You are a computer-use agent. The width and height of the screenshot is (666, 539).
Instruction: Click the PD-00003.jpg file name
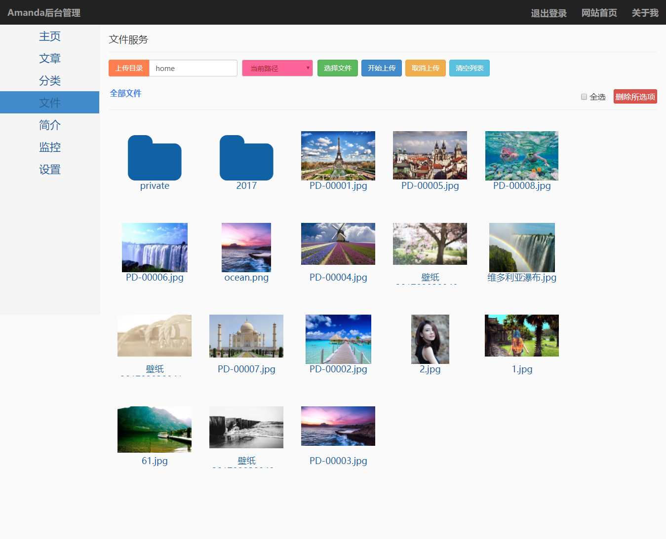338,461
